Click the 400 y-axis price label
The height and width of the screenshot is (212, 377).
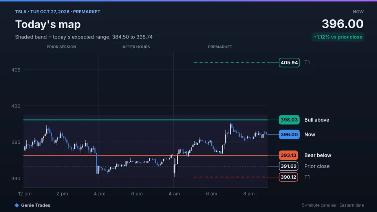16,106
